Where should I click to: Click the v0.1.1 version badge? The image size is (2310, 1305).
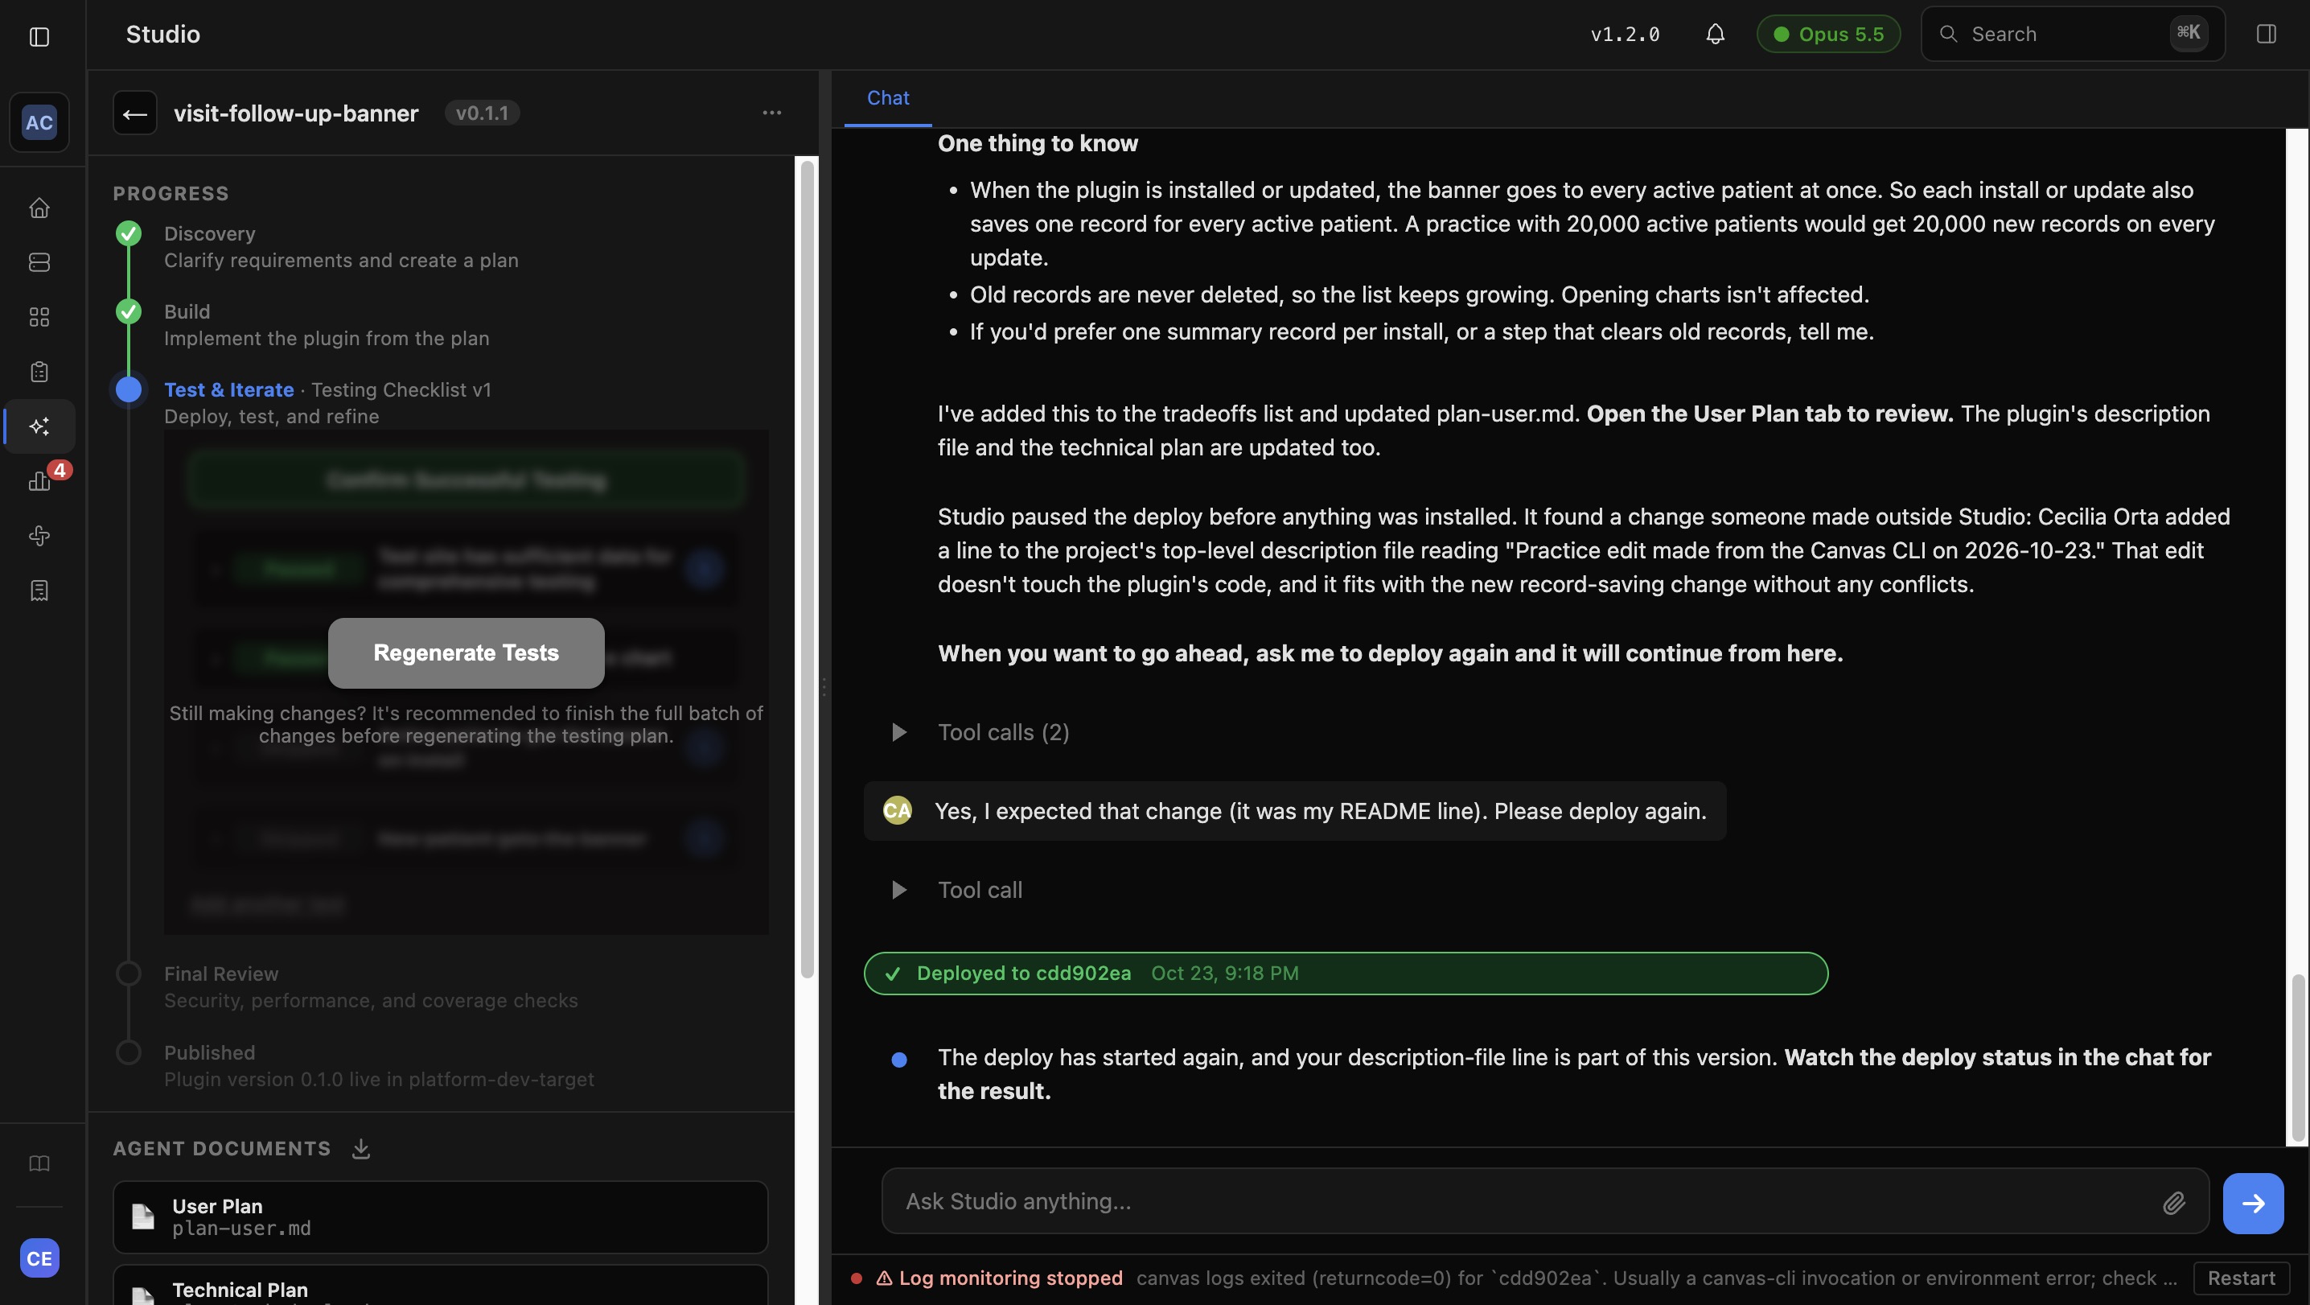[x=483, y=113]
